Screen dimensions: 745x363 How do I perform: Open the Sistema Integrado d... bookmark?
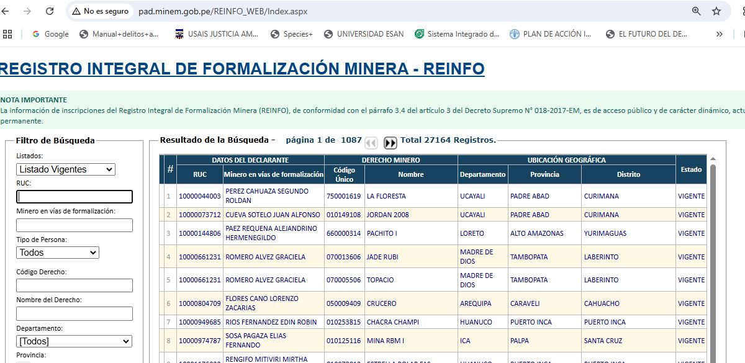click(x=458, y=34)
